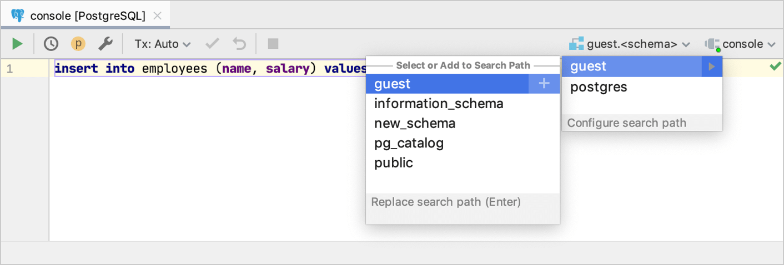Expand the guest database submenu arrow

pyautogui.click(x=712, y=67)
